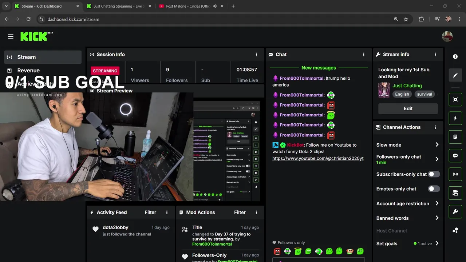The image size is (466, 262).
Task: Open Mod Actions Filter
Action: pos(240,213)
